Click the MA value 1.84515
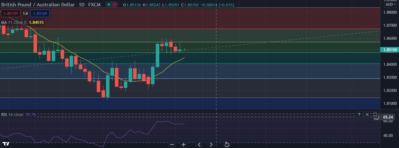The width and height of the screenshot is (399, 148). click(36, 23)
